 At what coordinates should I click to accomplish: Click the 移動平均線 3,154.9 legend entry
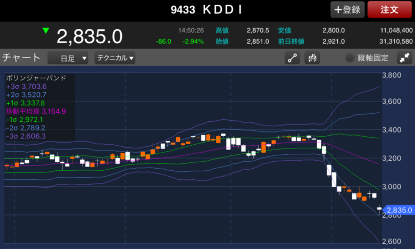click(36, 111)
